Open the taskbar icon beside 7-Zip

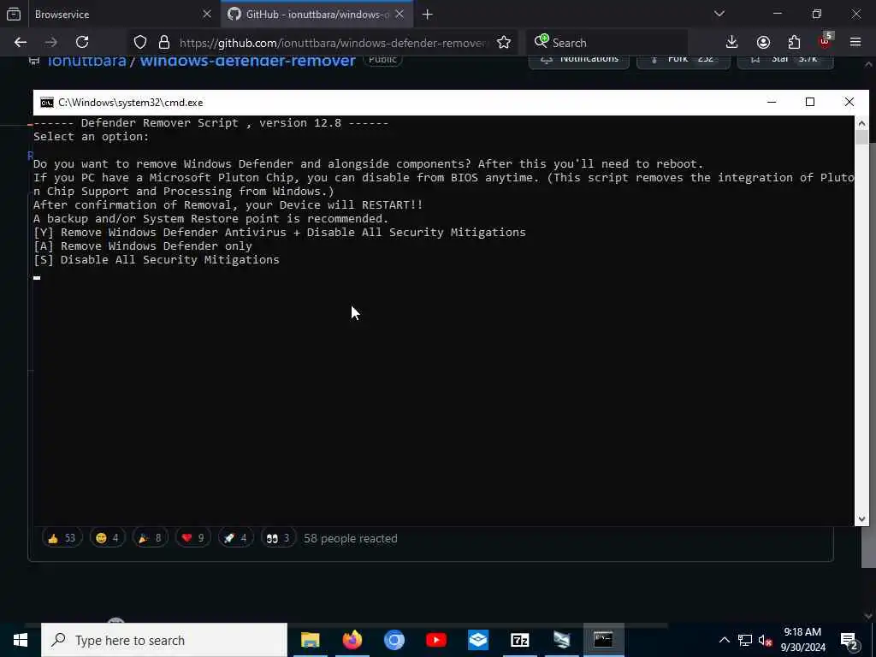pos(561,640)
